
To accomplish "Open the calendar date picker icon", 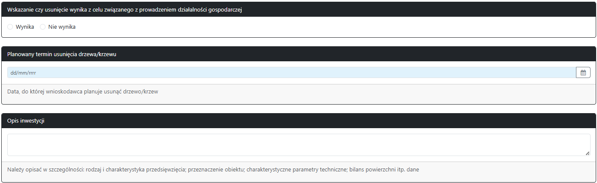I will [583, 73].
